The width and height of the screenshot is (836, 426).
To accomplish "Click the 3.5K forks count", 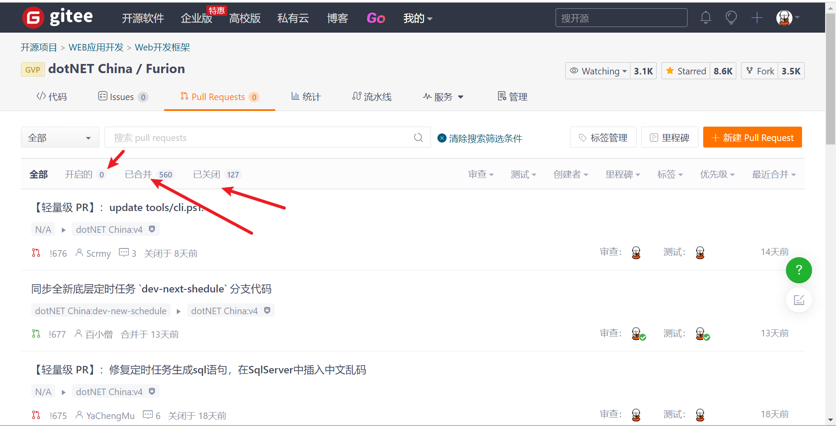I will pos(791,71).
